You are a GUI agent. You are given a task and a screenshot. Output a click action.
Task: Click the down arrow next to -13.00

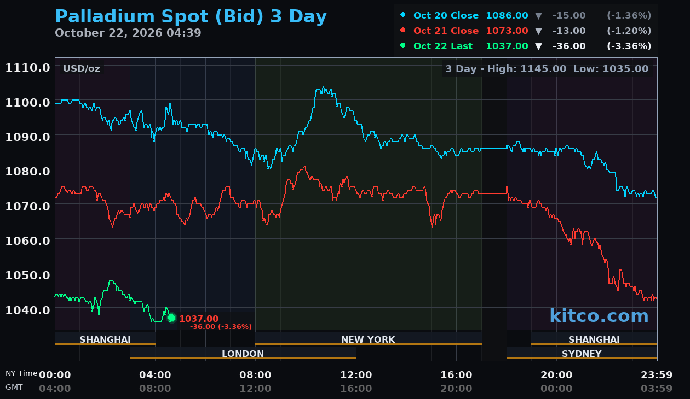coord(539,31)
